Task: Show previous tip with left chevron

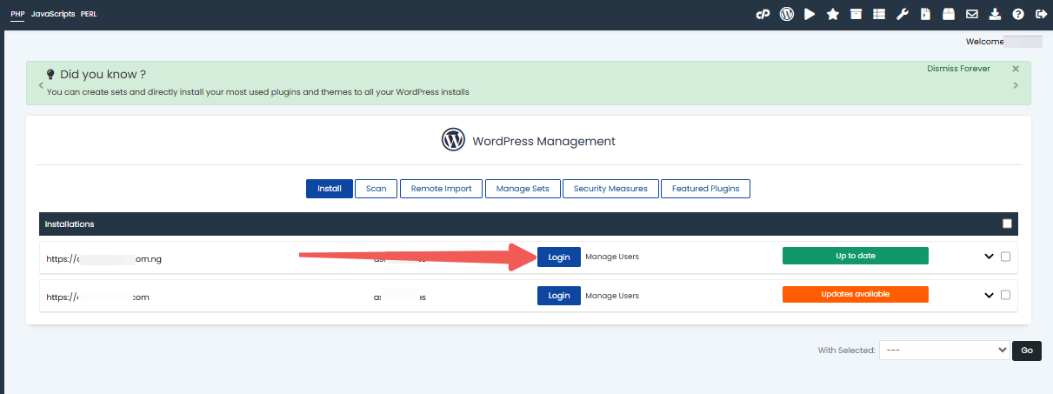Action: point(40,85)
